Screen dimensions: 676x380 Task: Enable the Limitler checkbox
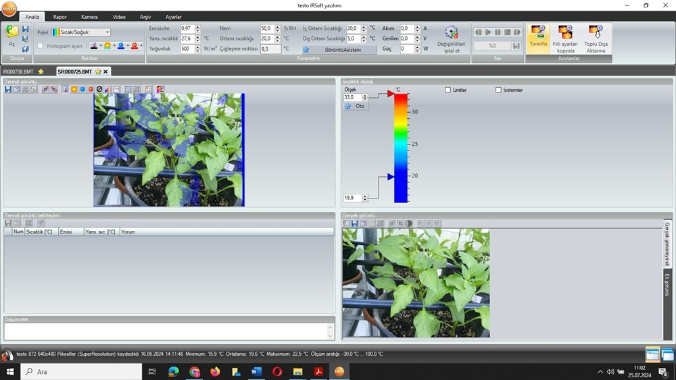[448, 90]
